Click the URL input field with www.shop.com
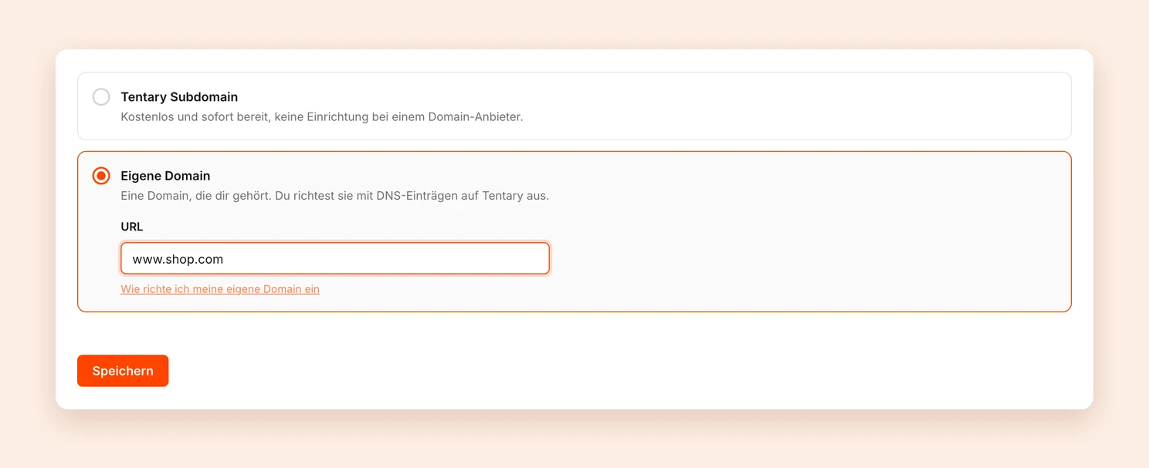 click(x=335, y=258)
